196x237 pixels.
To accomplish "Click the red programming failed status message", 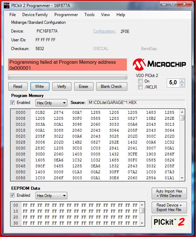I will point(68,65).
